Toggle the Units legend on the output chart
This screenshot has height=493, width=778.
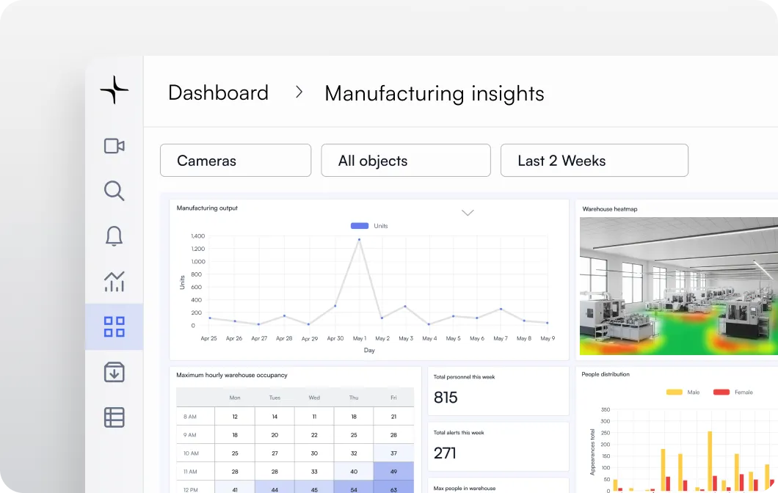tap(368, 225)
